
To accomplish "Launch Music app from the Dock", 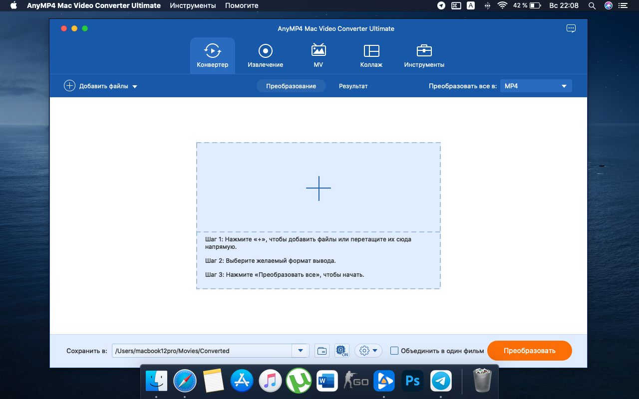I will click(270, 382).
